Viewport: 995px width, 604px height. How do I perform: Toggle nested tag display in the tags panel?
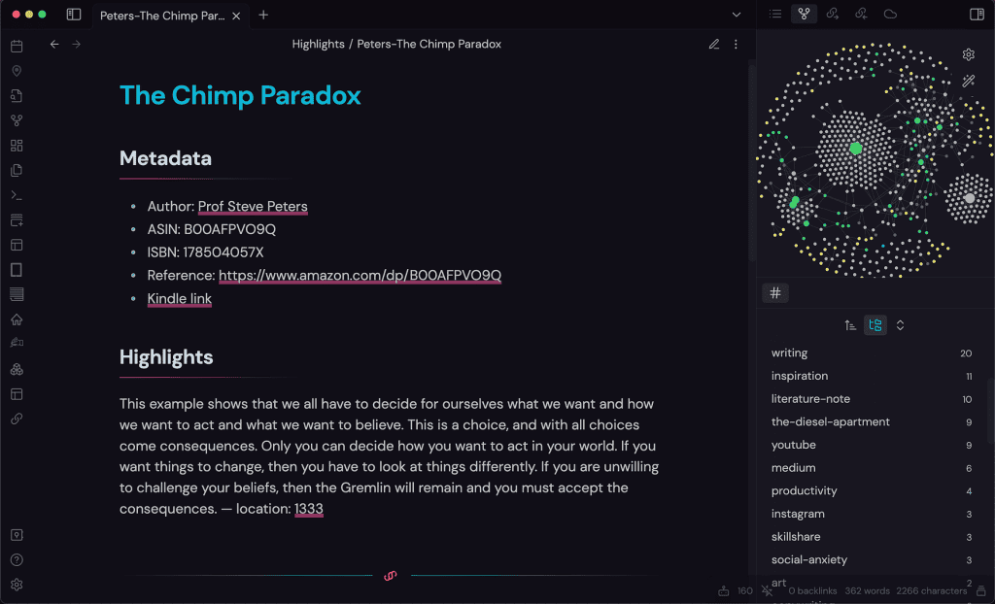pyautogui.click(x=875, y=324)
